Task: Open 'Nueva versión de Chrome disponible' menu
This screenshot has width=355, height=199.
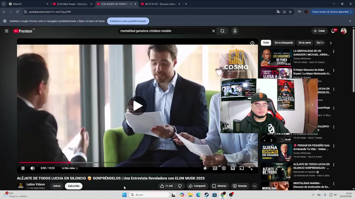Action: (332, 12)
